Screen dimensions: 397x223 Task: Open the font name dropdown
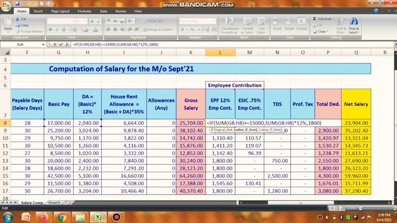point(73,21)
